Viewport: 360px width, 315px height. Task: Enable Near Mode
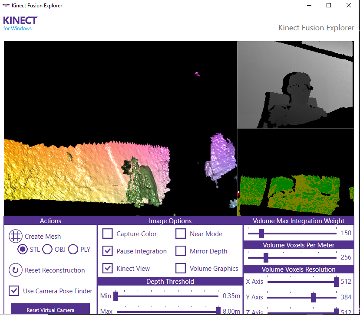coord(181,234)
